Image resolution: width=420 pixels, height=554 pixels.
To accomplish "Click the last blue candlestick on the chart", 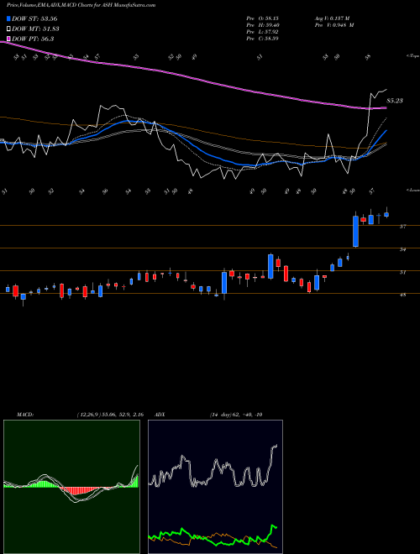I will [x=386, y=214].
